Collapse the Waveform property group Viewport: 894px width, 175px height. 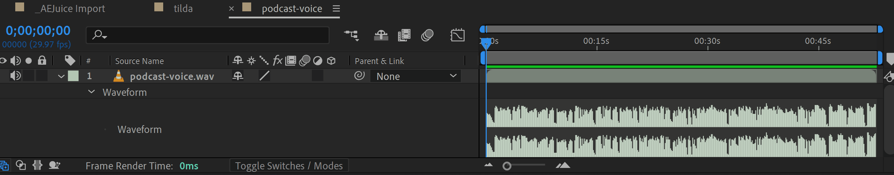pos(92,92)
